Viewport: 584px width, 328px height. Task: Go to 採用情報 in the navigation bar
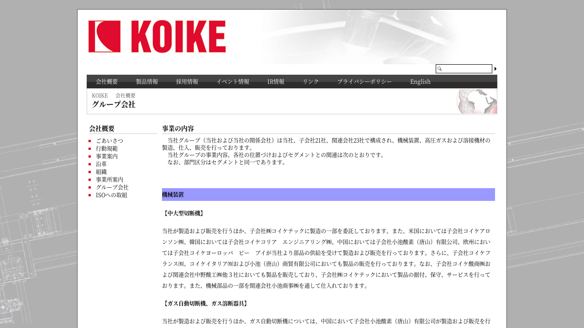pyautogui.click(x=187, y=82)
